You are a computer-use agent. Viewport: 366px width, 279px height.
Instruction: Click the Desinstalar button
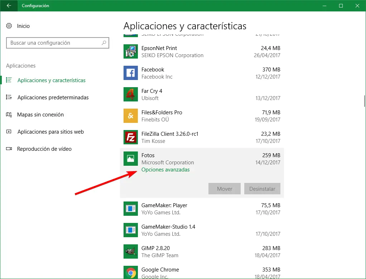pos(263,189)
